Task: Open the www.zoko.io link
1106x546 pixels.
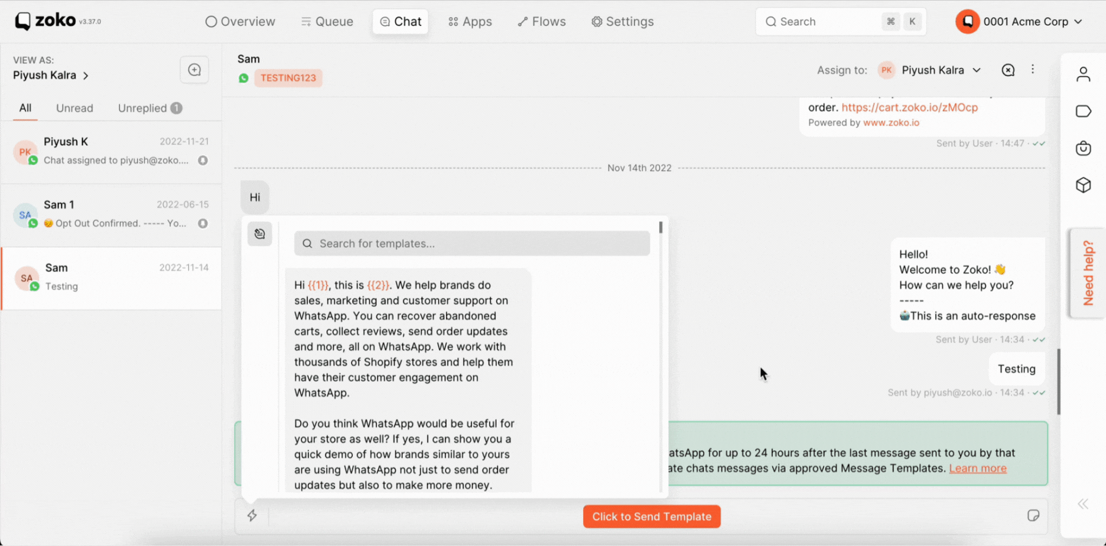Action: tap(891, 123)
